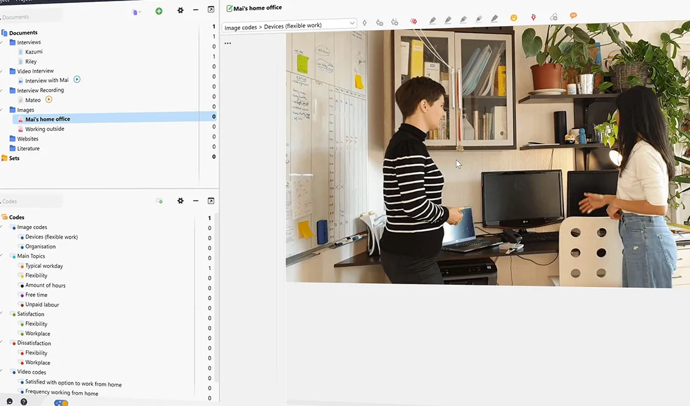Click the three-dots options beside the image
The width and height of the screenshot is (690, 406).
pyautogui.click(x=228, y=43)
